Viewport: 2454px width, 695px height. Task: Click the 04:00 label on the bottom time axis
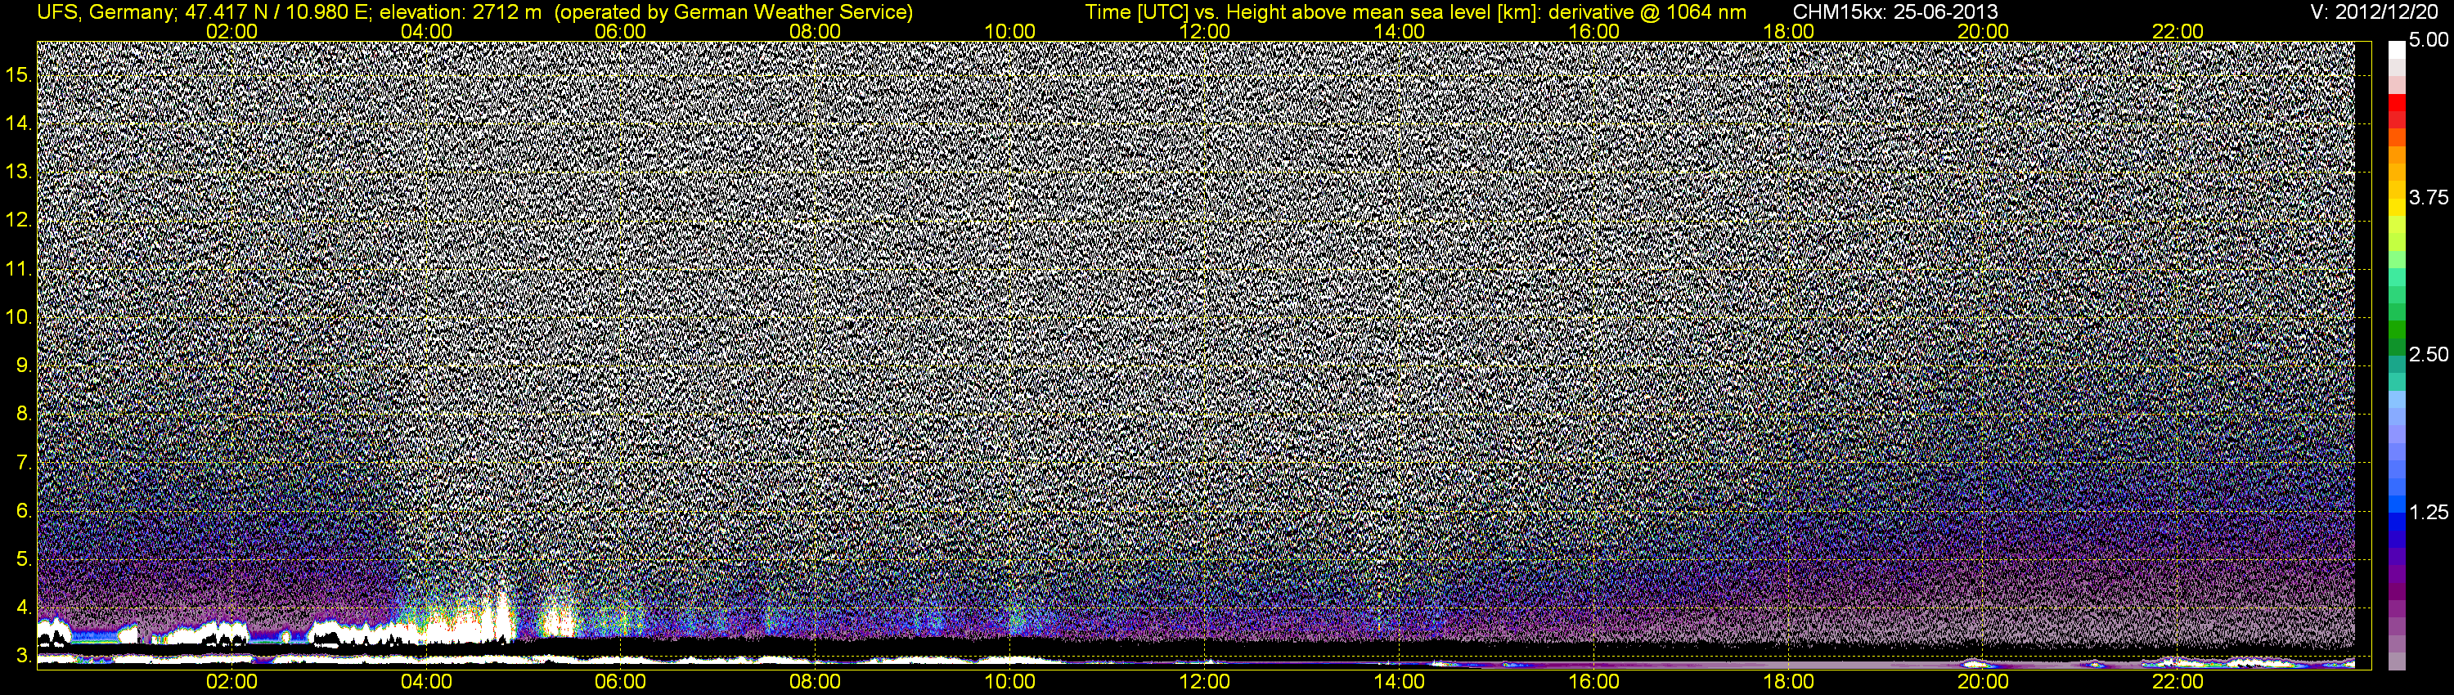[x=426, y=682]
